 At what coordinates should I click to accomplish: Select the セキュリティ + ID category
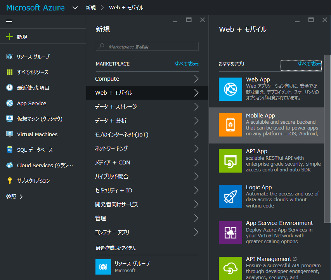point(147,190)
